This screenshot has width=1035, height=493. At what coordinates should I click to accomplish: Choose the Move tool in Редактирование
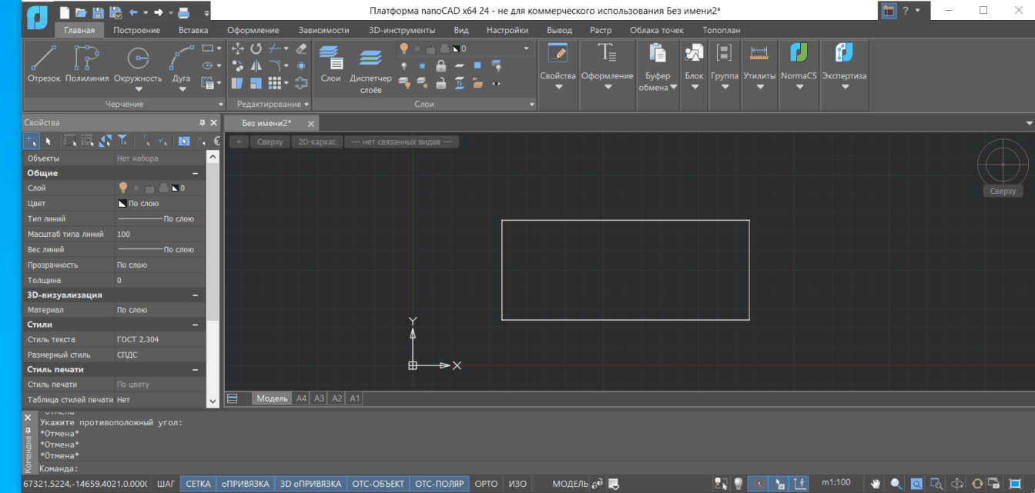point(238,48)
